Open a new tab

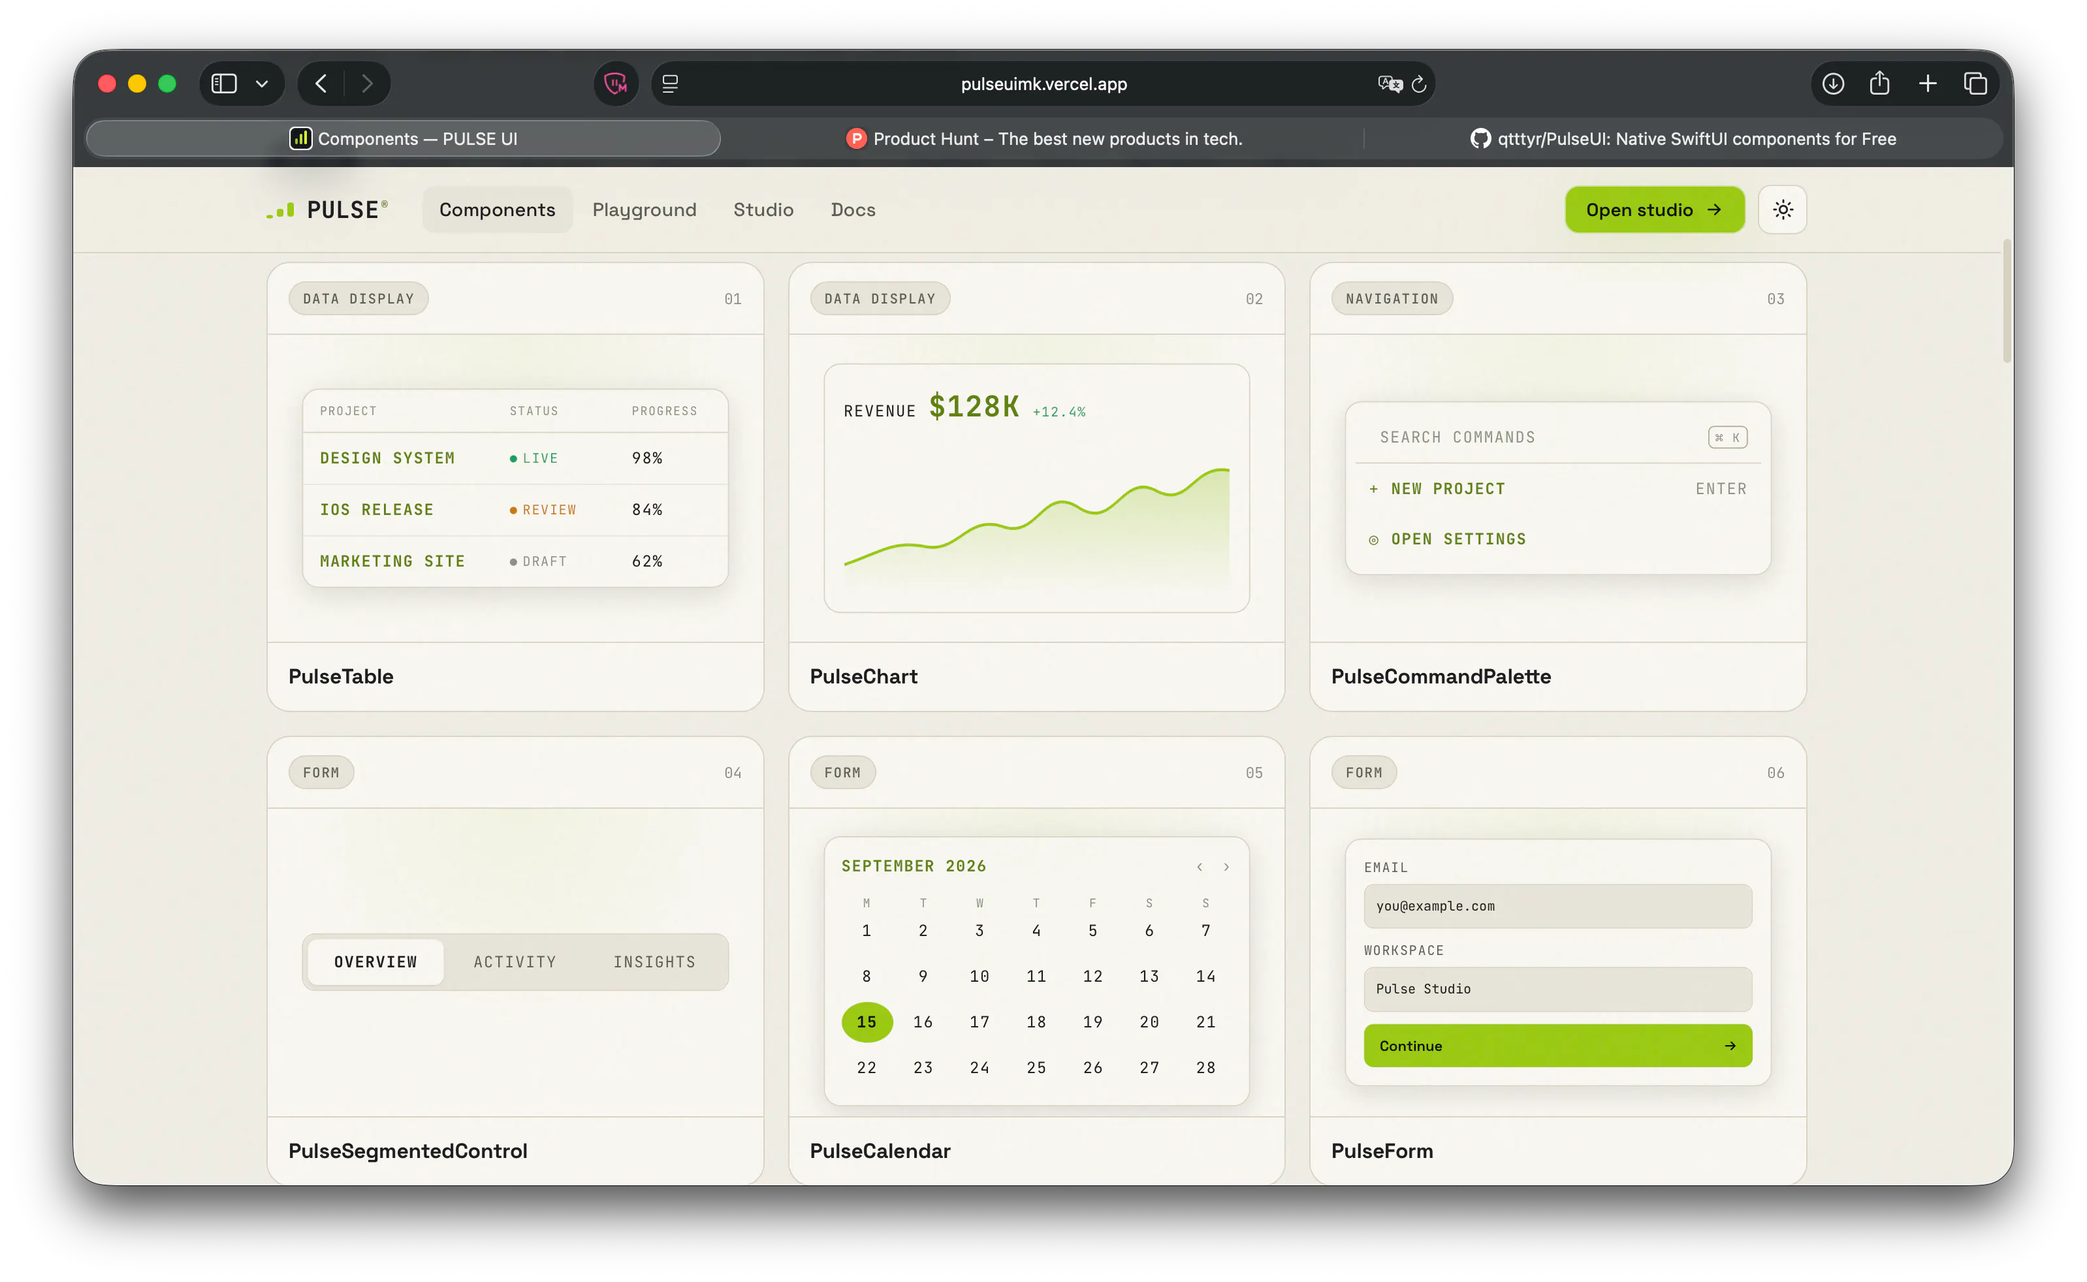1927,83
